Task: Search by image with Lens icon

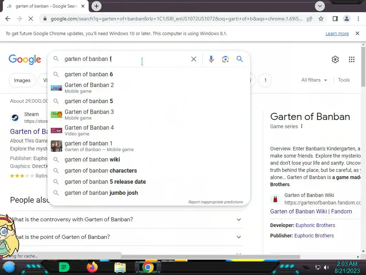Action: (225, 59)
